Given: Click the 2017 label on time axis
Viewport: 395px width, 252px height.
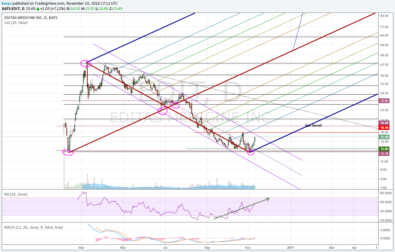Looking at the screenshot, I should (x=291, y=247).
